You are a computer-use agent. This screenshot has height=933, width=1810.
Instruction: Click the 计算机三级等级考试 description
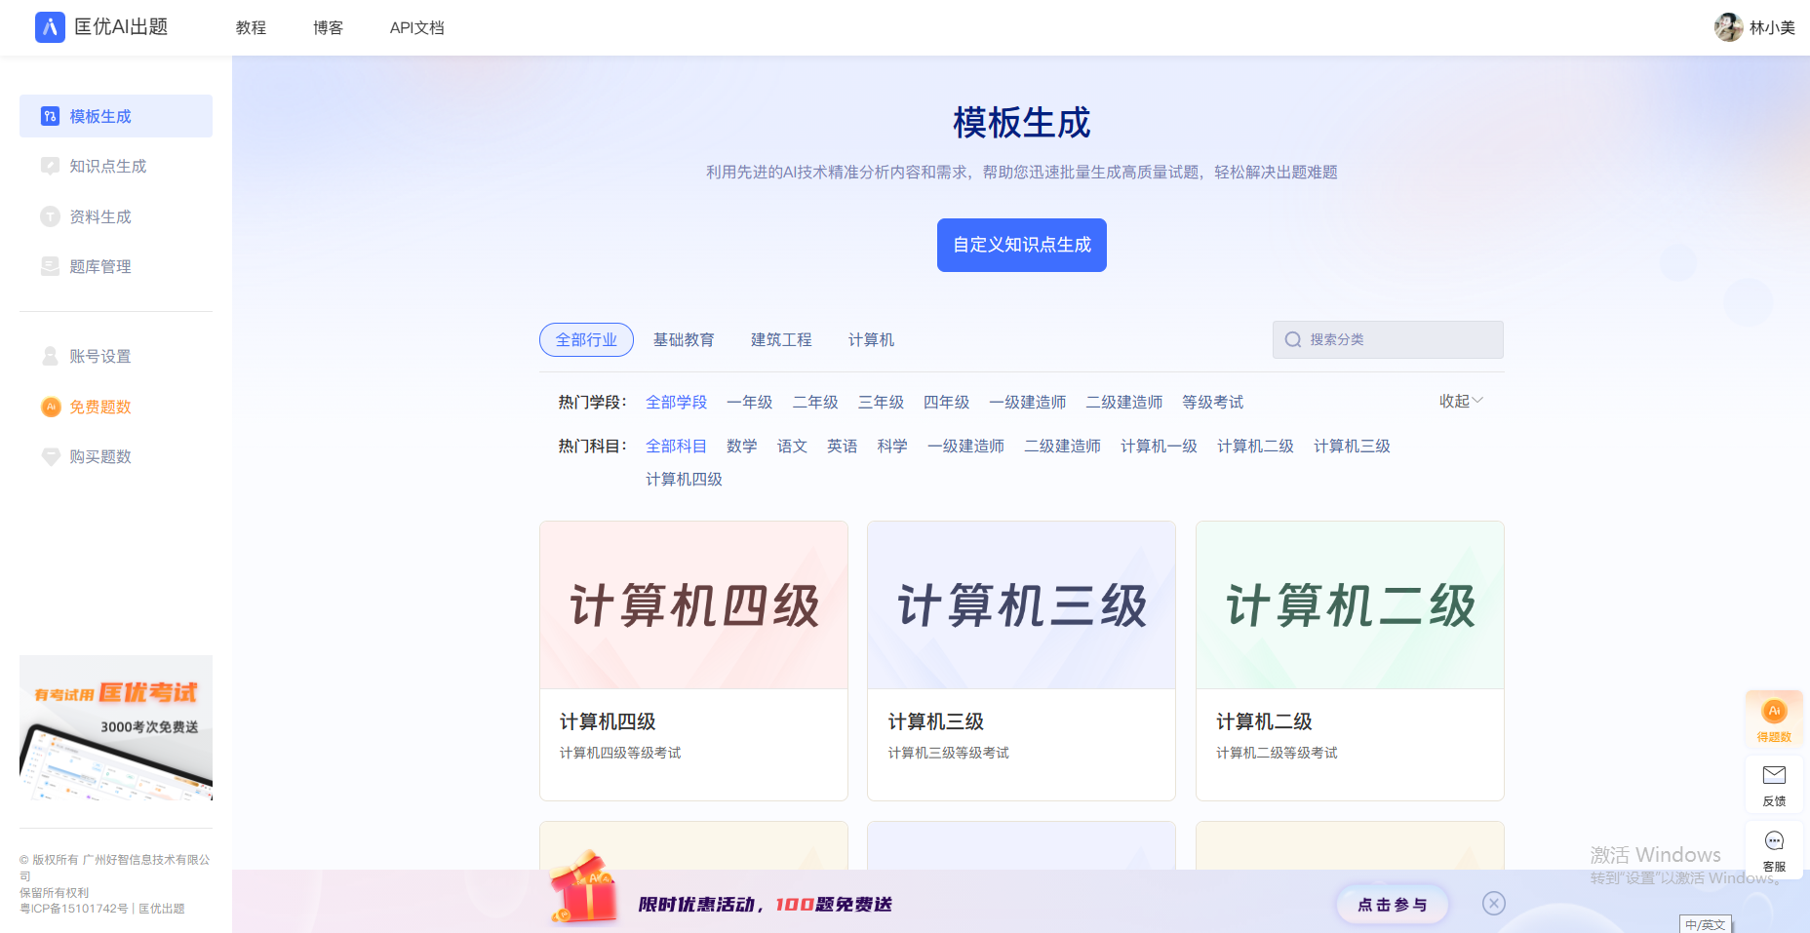point(949,753)
